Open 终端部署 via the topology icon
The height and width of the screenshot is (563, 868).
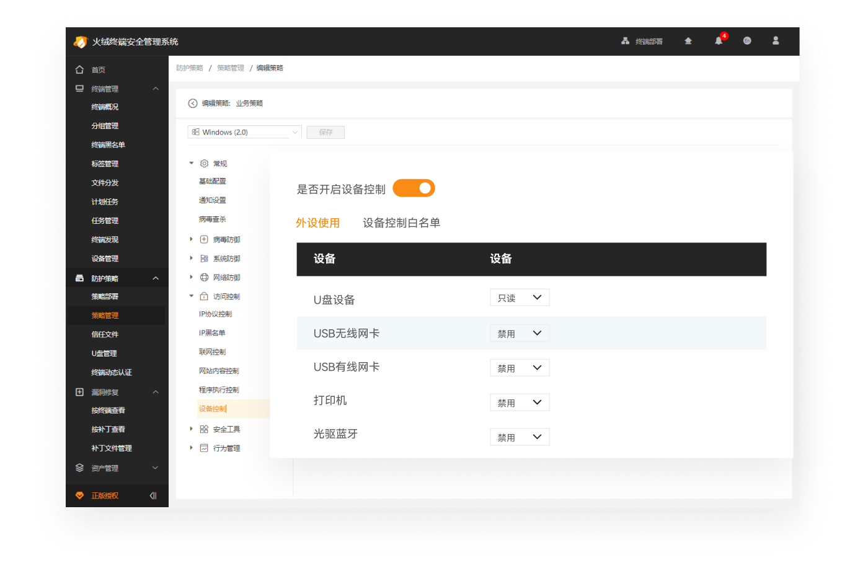pos(624,40)
